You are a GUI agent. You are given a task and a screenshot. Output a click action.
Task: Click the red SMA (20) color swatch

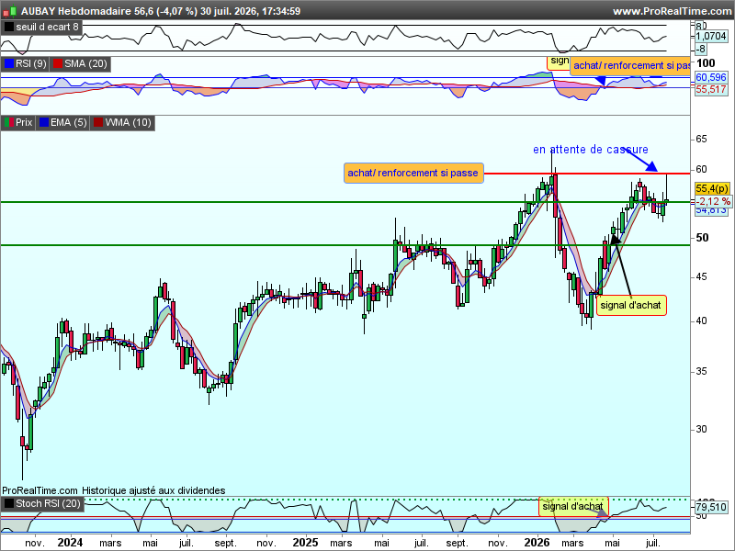57,63
